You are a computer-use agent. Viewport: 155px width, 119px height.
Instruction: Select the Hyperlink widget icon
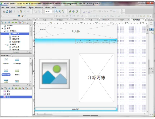coord(6,59)
